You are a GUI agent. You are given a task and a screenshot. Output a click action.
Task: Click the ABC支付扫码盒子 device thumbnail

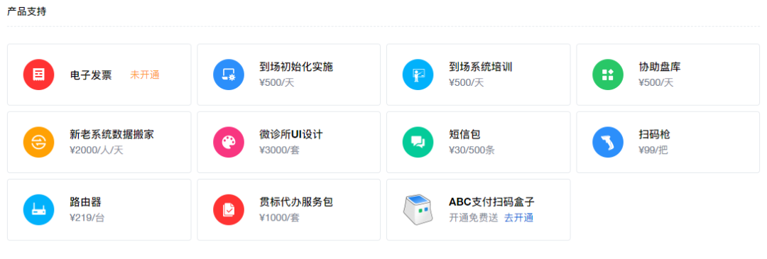tap(418, 209)
